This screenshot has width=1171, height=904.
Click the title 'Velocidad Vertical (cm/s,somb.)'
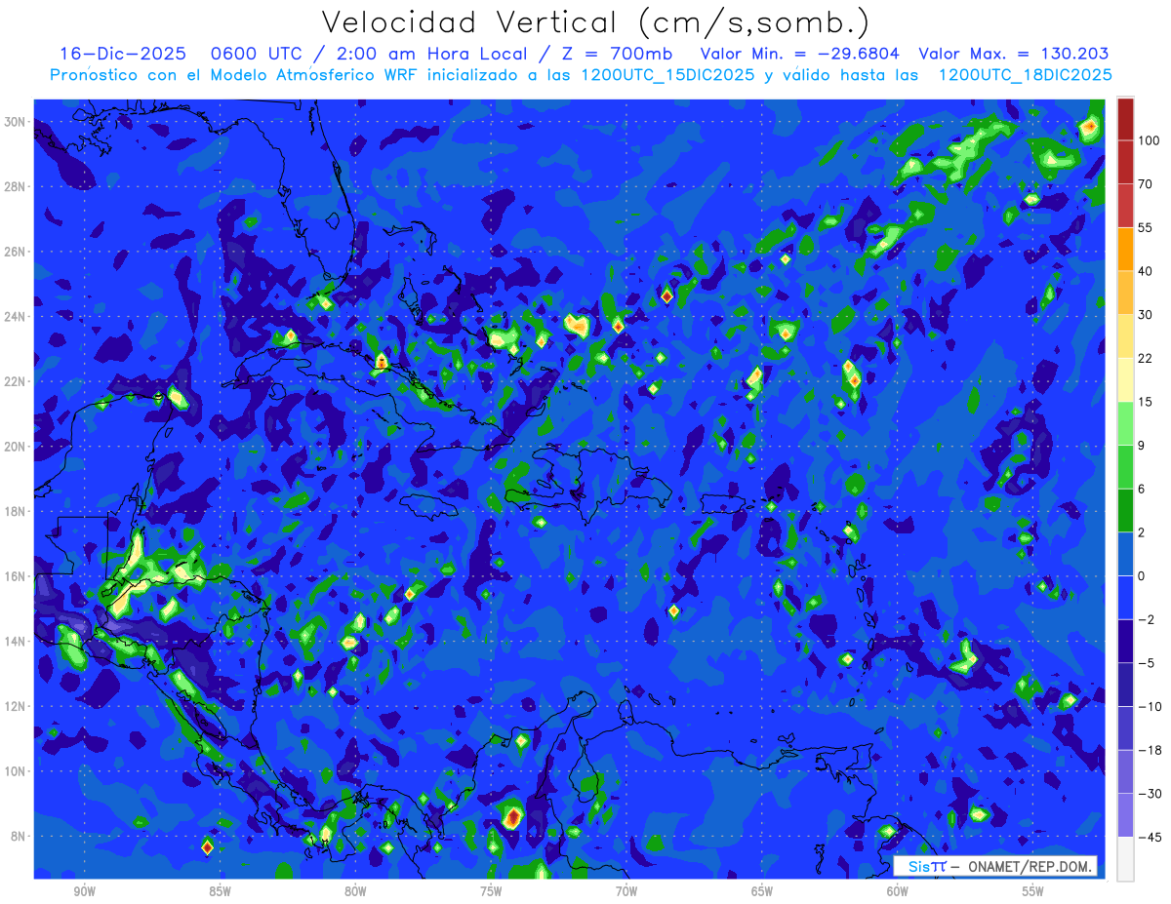pos(595,22)
